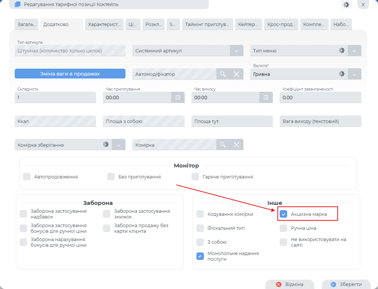
Task: Click the Зміна ваги в продажах button
Action: pos(70,74)
